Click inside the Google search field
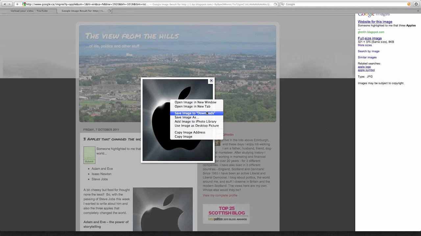 point(345,4)
